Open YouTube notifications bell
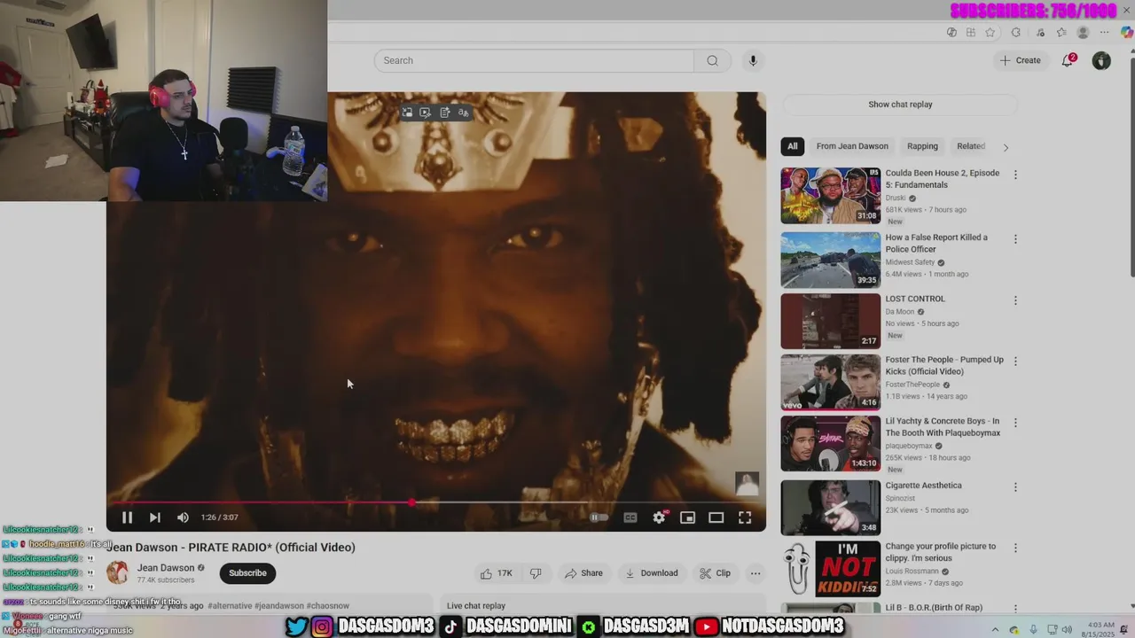 pos(1068,60)
